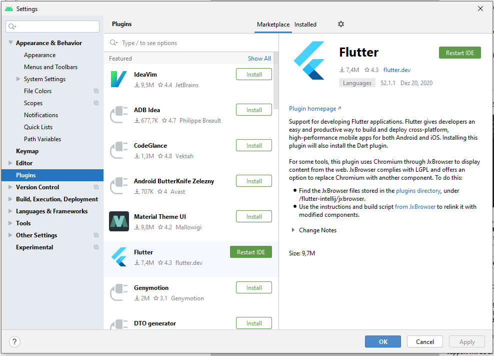Install the CodeGlance plugin

tap(254, 146)
